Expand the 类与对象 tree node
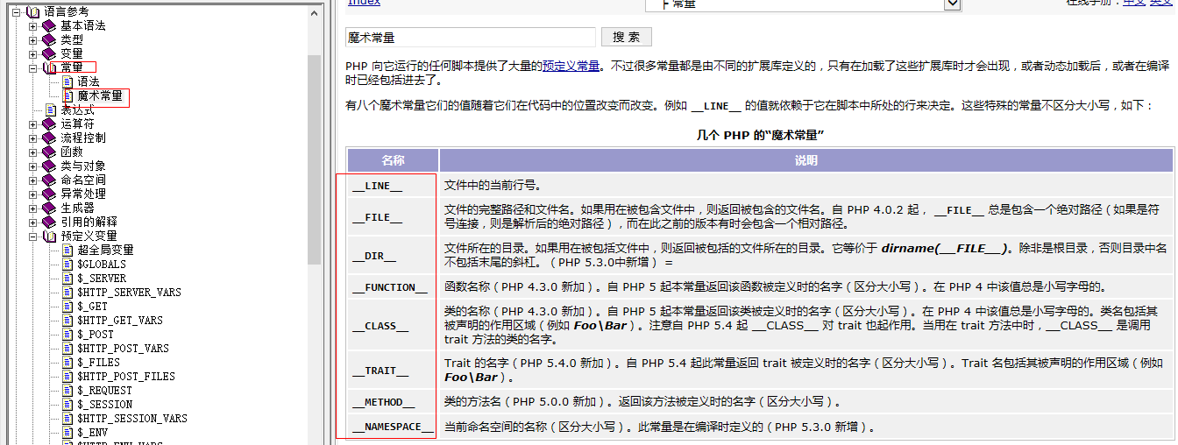 click(33, 166)
